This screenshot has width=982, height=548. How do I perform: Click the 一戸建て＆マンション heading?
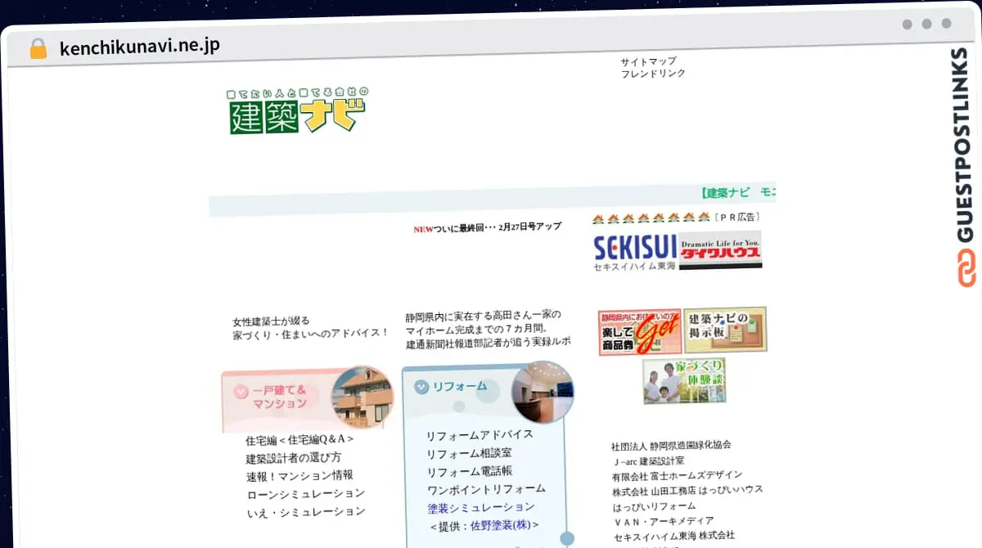(279, 397)
